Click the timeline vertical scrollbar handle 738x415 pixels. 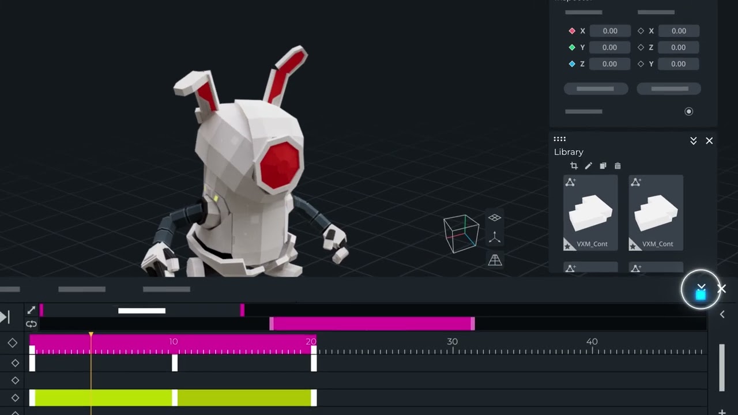click(x=722, y=368)
